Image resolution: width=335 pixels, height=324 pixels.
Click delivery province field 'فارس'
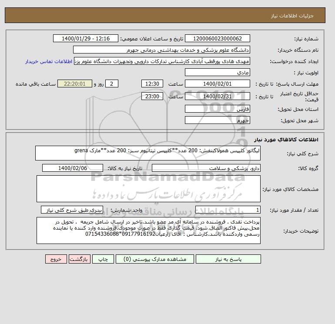click(x=217, y=109)
